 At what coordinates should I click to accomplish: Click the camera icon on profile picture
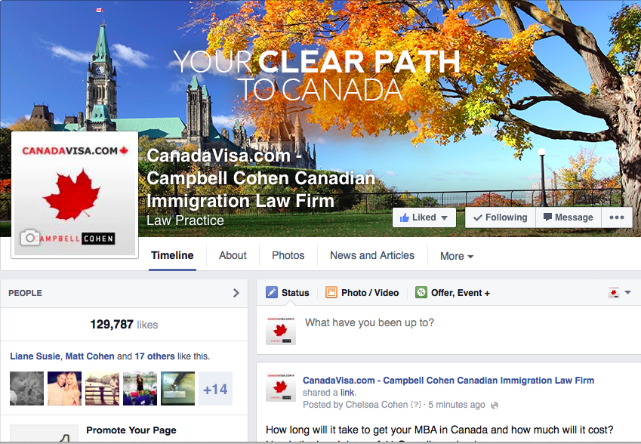click(x=30, y=238)
